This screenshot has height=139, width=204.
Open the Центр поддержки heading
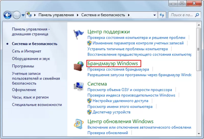(x=109, y=32)
